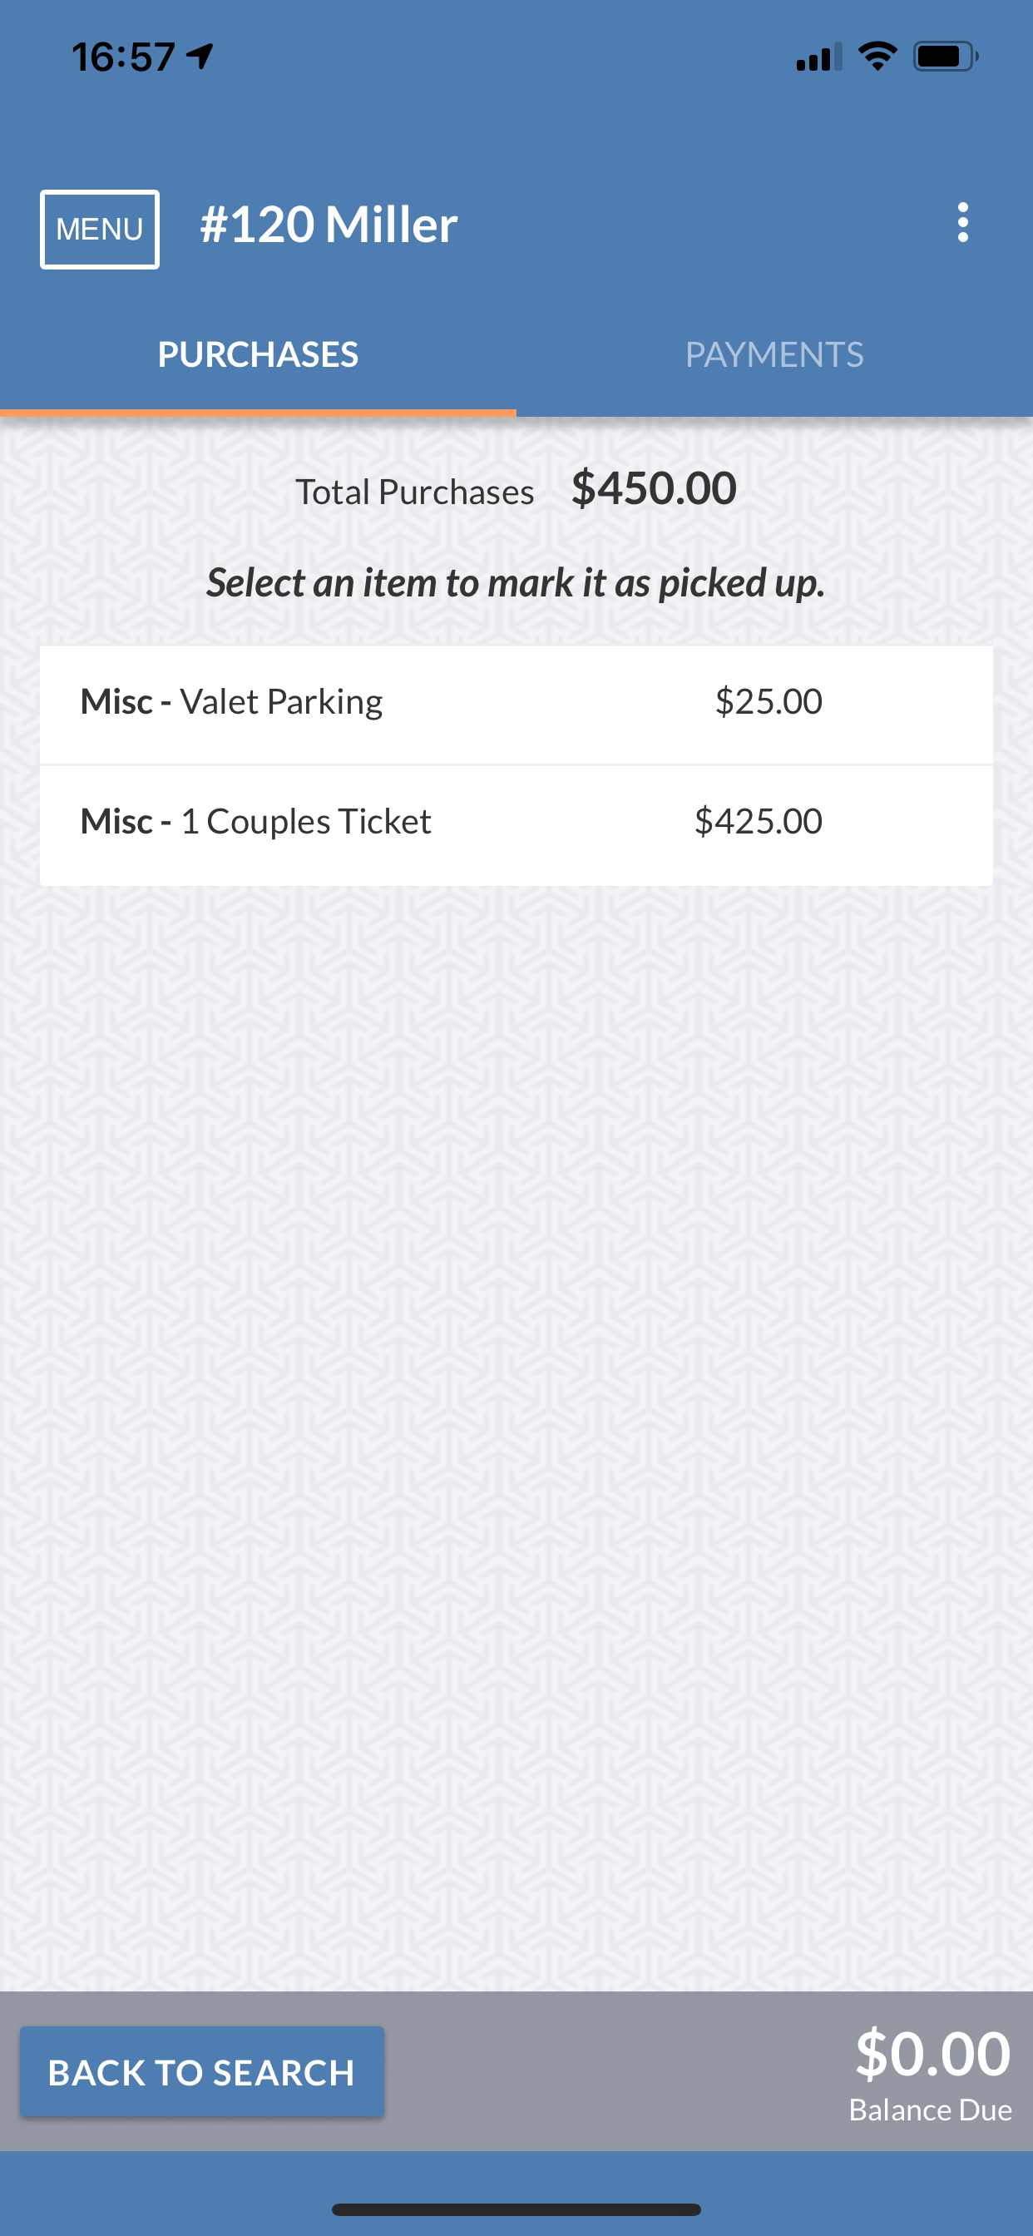Tap the Wi-Fi status icon
1033x2236 pixels.
877,57
